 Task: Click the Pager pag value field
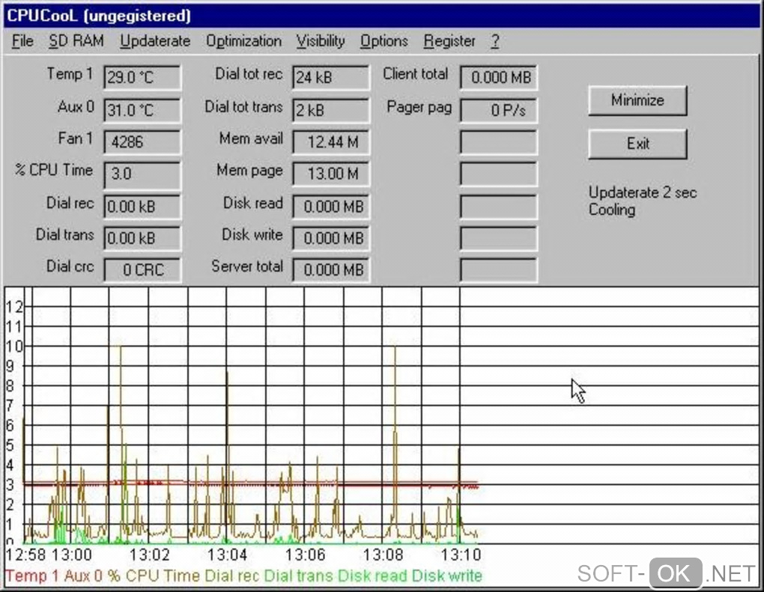coord(498,110)
